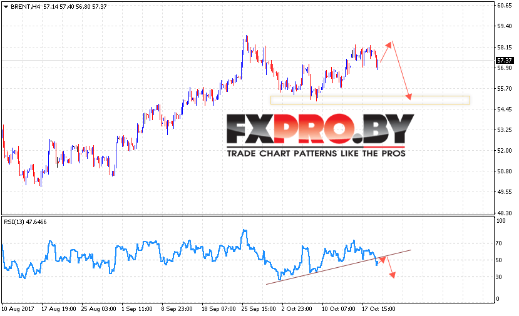The width and height of the screenshot is (519, 316).
Task: Select price axis label 56.90
Action: point(505,68)
